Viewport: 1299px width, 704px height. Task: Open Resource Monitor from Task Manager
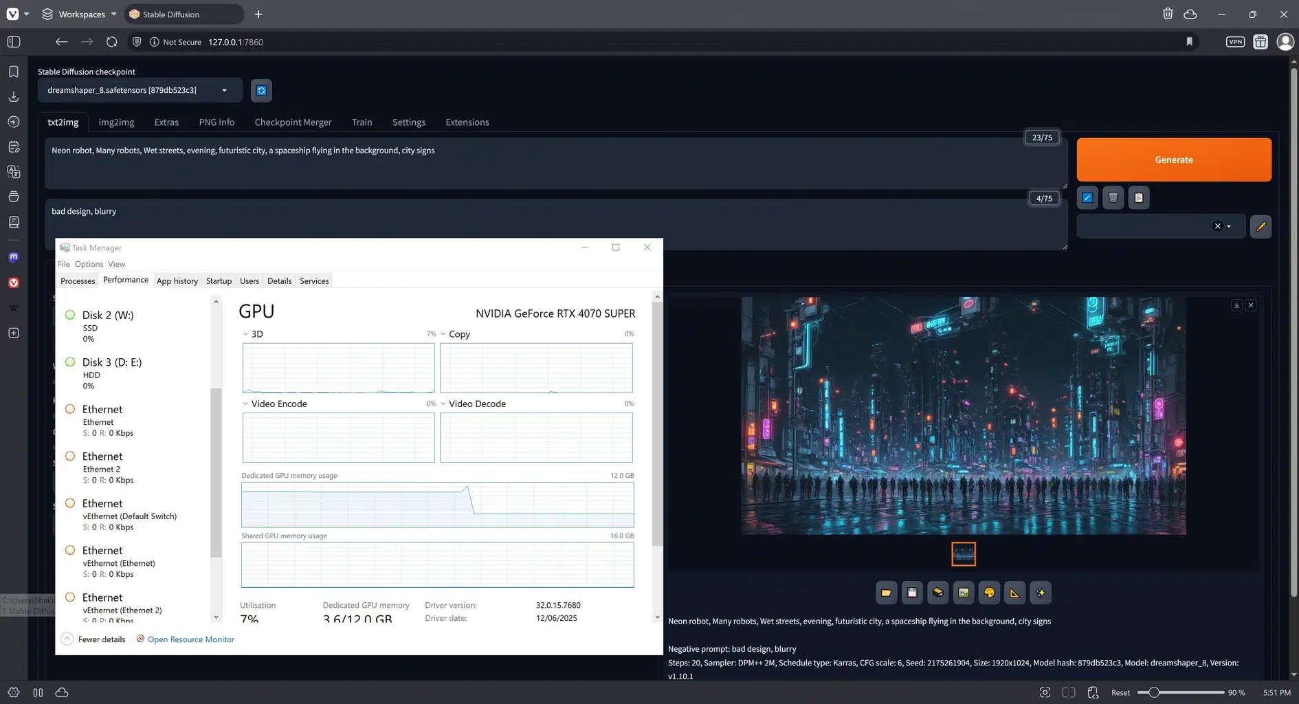coord(190,639)
